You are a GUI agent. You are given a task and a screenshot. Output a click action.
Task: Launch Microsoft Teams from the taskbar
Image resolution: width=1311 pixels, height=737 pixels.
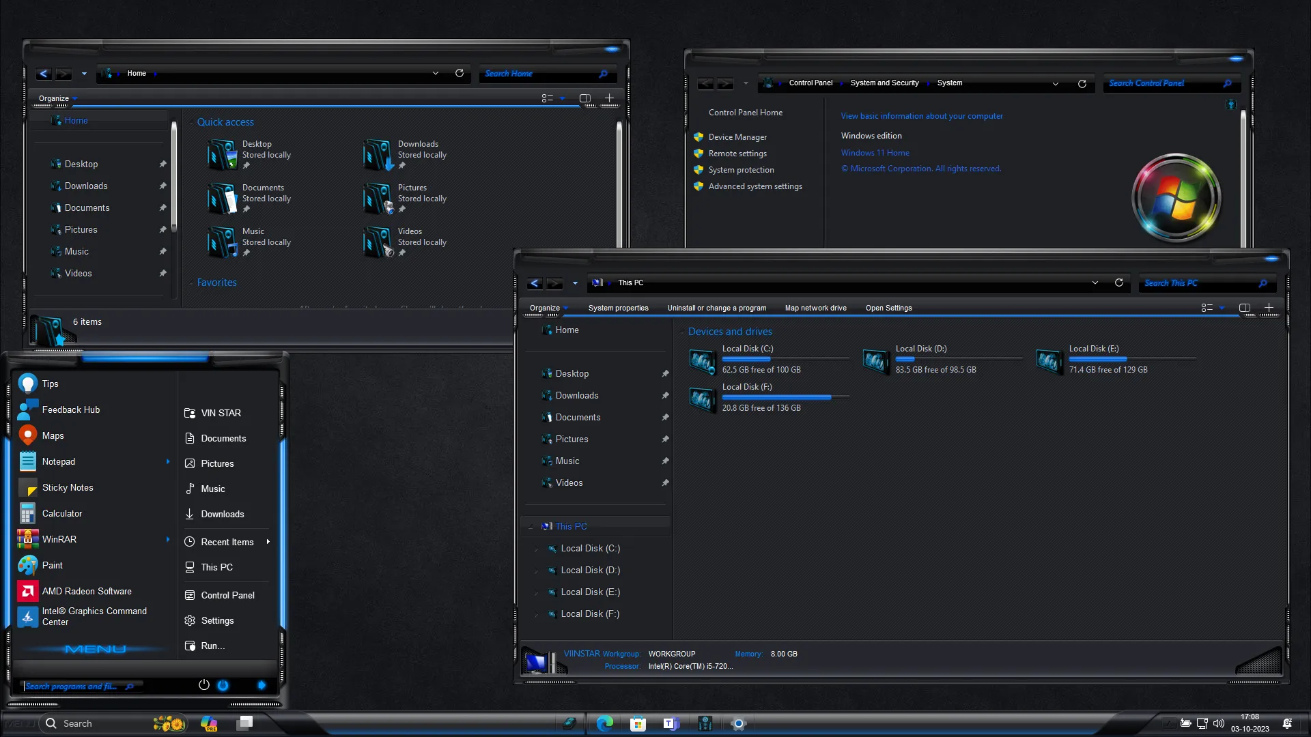(670, 723)
